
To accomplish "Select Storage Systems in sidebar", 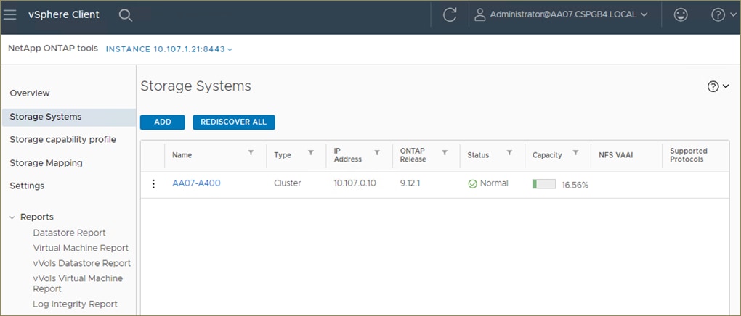I will (x=68, y=117).
